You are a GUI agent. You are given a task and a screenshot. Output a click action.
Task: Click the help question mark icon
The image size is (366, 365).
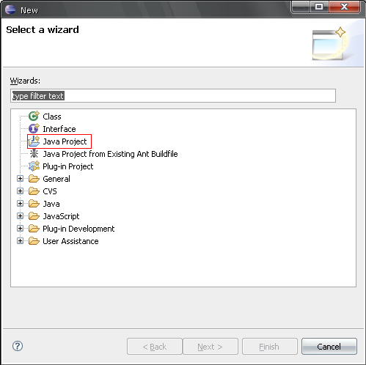18,346
